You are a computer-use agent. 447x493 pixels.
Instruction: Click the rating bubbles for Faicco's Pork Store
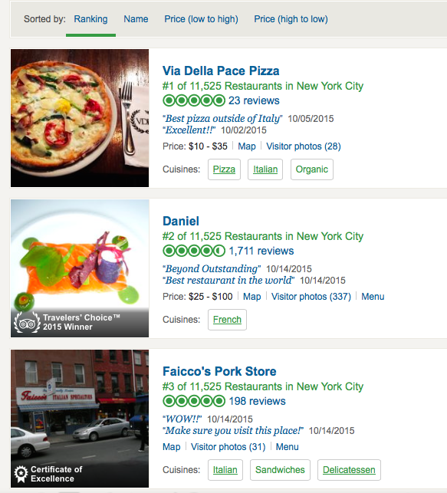[194, 401]
